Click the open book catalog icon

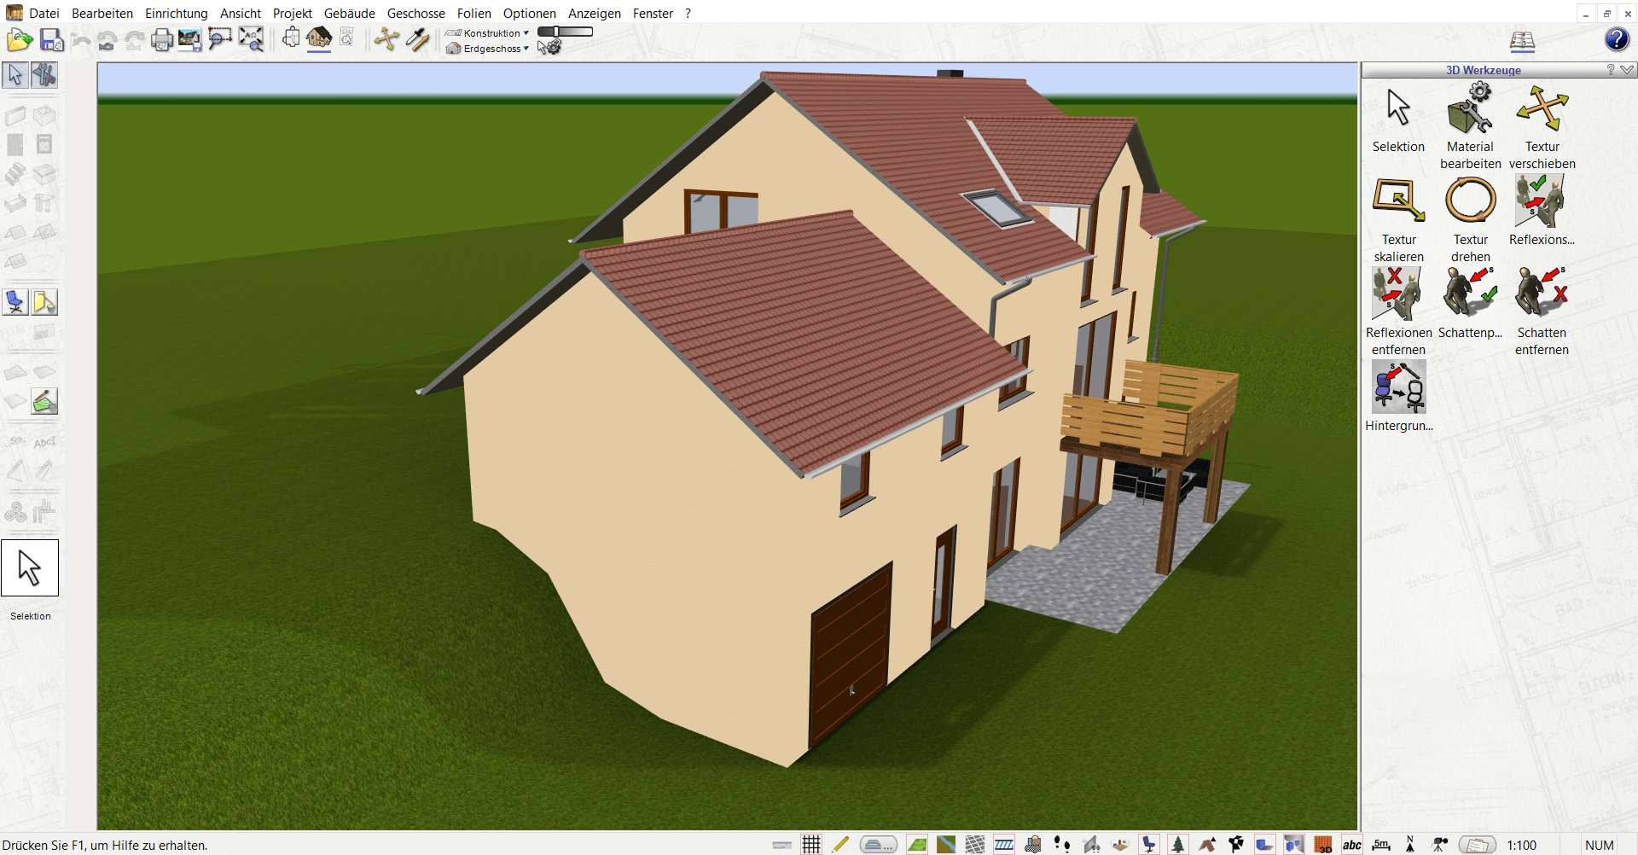tap(1522, 40)
